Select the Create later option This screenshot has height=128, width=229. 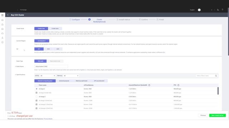click(x=55, y=28)
